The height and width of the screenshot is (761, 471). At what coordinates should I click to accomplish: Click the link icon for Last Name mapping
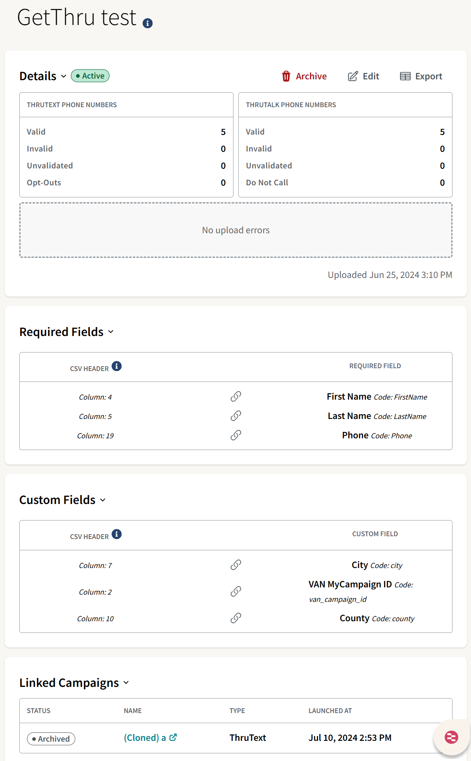(x=236, y=416)
